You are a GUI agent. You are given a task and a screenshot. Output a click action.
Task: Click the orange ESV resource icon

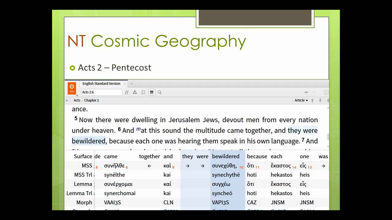(x=72, y=88)
